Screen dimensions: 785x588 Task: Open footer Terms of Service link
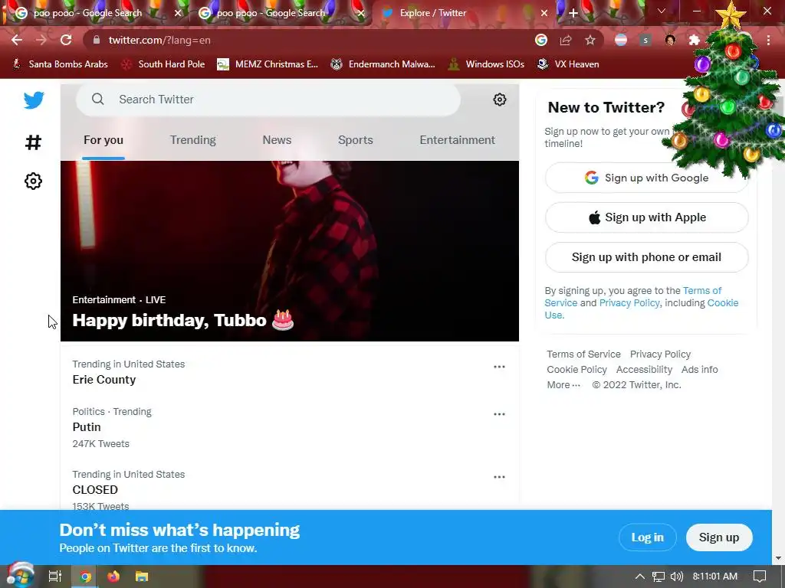[x=583, y=354]
